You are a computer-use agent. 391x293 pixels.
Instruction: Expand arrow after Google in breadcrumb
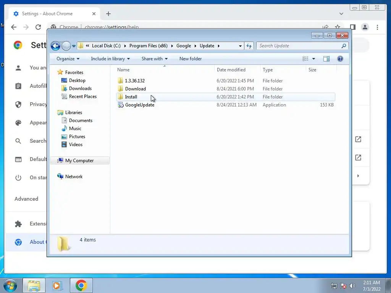click(195, 46)
